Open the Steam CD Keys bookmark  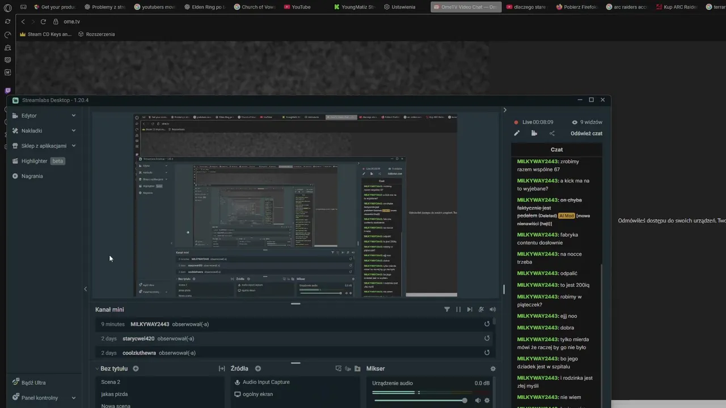point(45,34)
